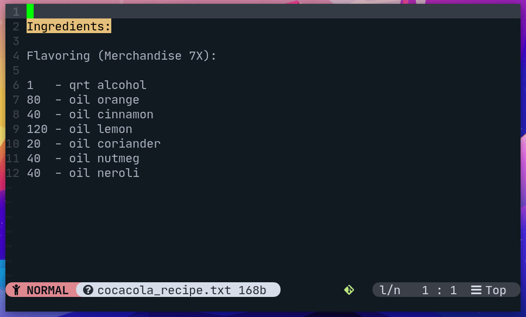Click the NORMAL mode person icon
This screenshot has width=526, height=317.
[x=16, y=290]
